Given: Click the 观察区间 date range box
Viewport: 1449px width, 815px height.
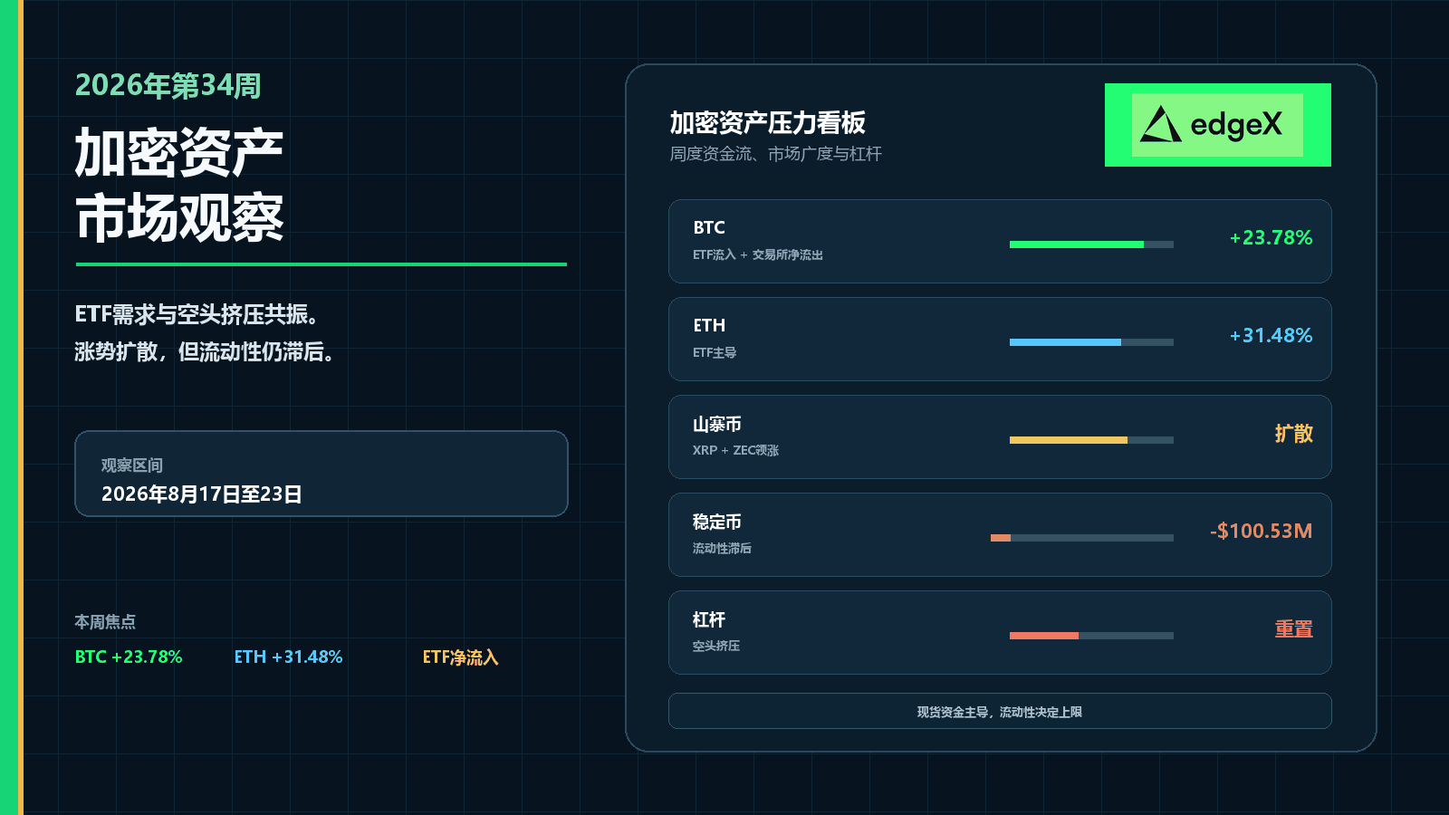Looking at the screenshot, I should pos(321,474).
